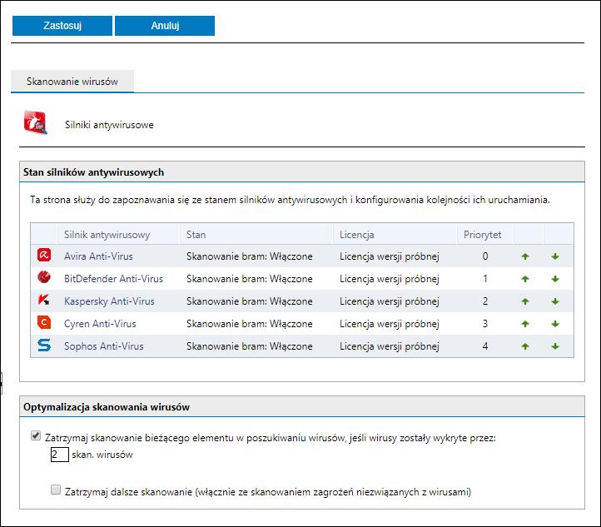The height and width of the screenshot is (527, 601).
Task: Click the skan. wirusów number field
Action: [60, 455]
